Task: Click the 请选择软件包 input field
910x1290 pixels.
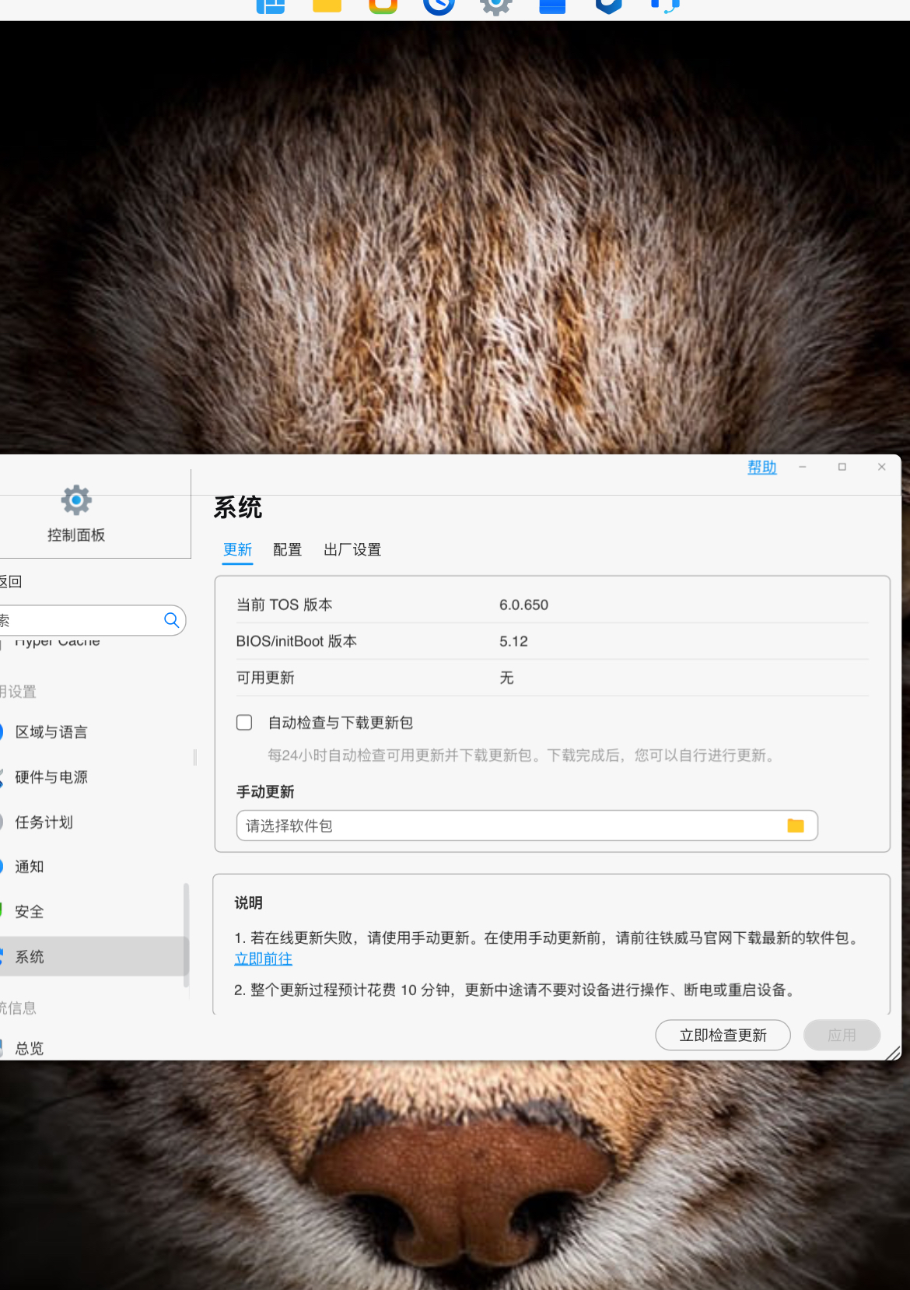Action: (527, 826)
